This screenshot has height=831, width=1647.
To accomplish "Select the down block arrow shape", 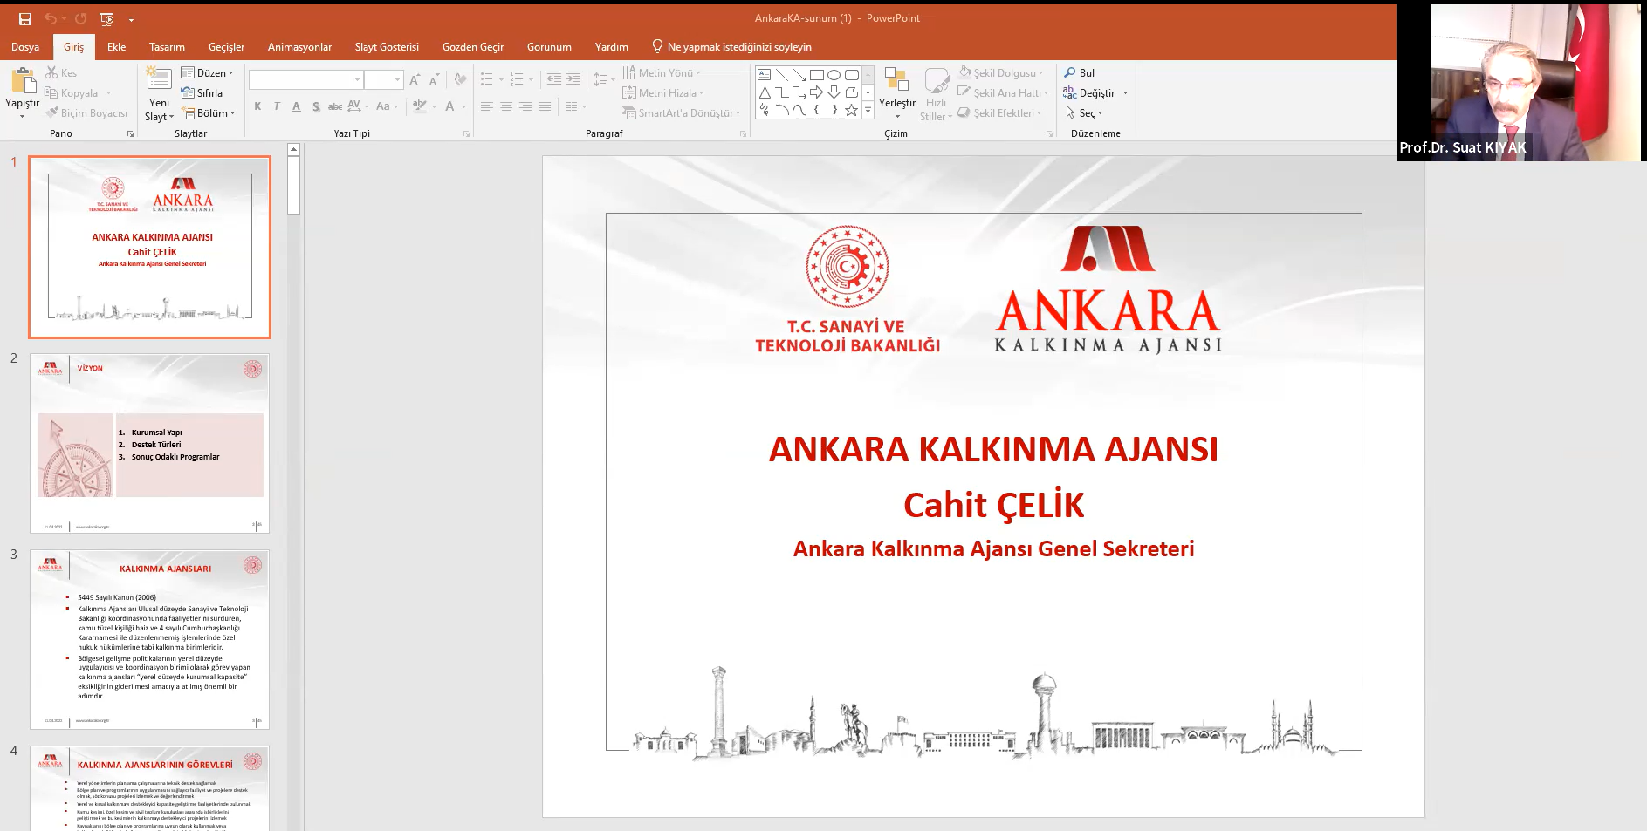I will [x=834, y=92].
